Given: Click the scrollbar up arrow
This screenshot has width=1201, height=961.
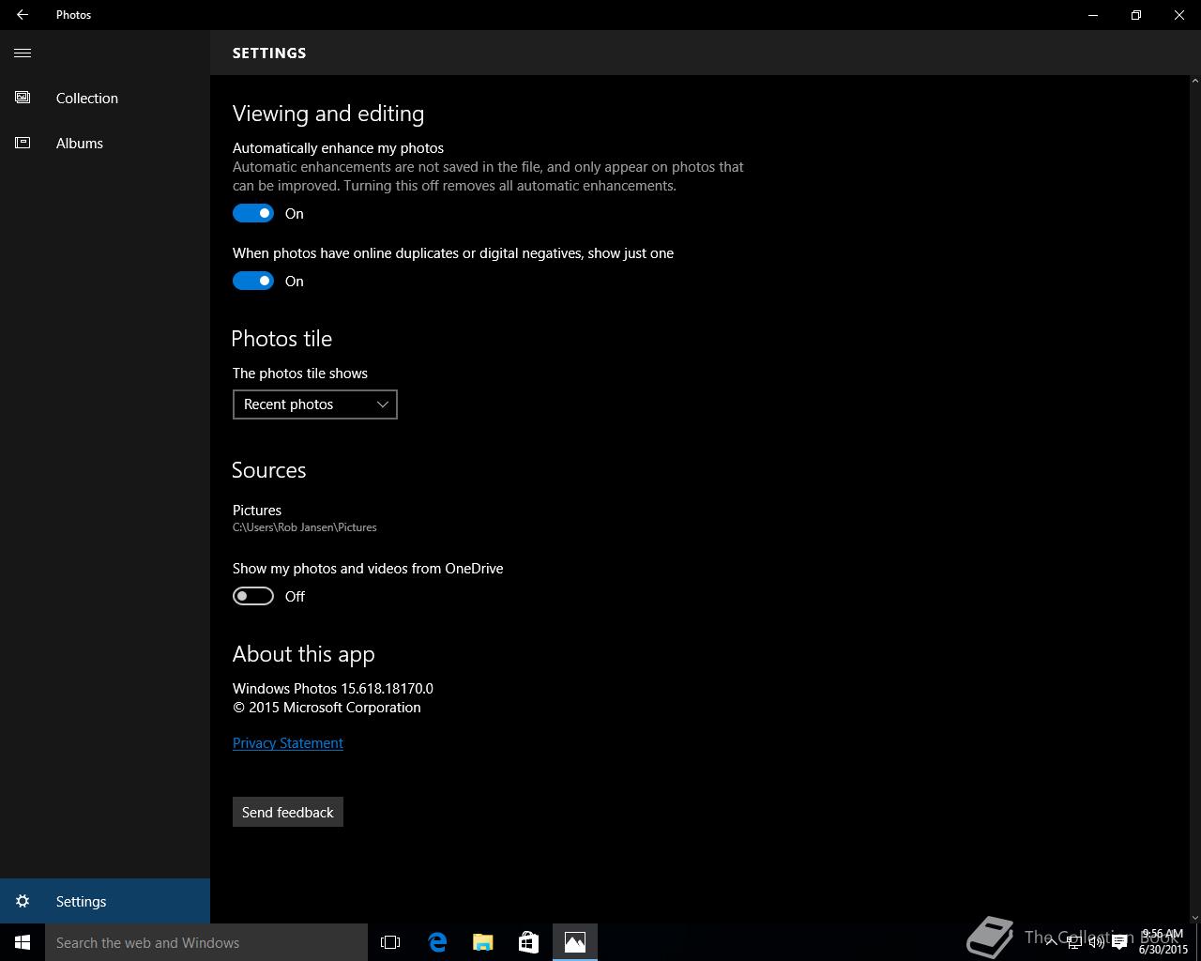Looking at the screenshot, I should (1193, 82).
